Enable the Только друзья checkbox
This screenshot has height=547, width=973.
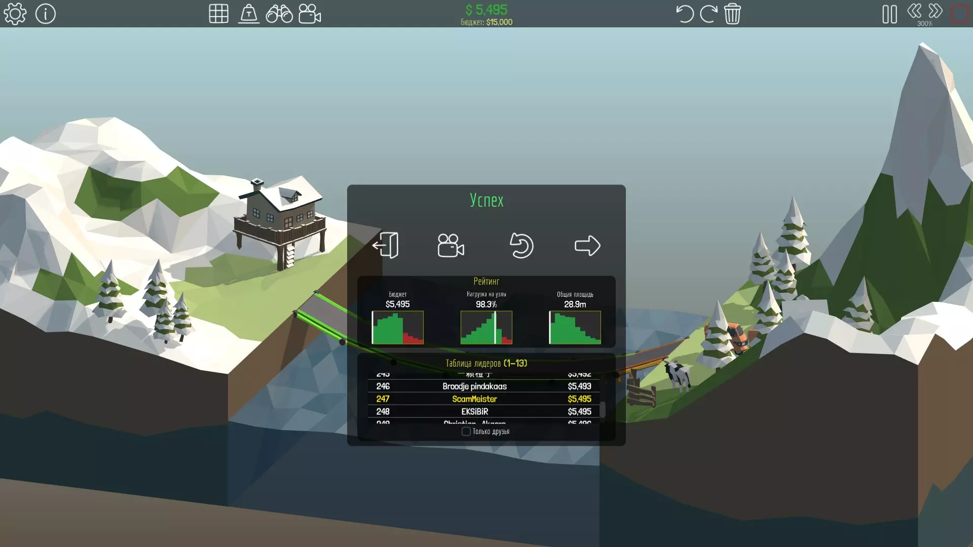[x=466, y=432]
